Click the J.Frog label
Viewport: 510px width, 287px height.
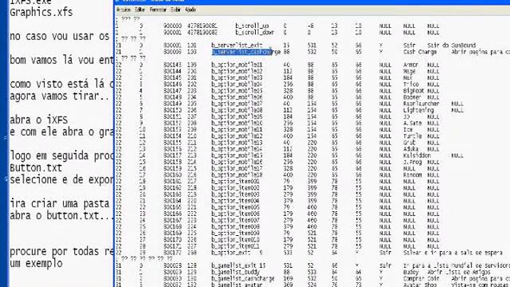click(x=413, y=162)
